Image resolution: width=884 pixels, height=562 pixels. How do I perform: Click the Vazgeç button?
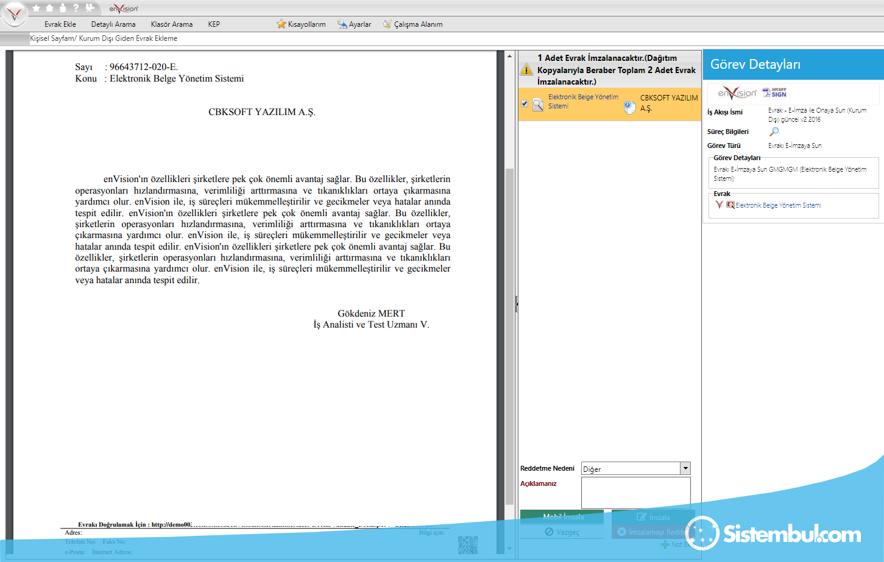pos(562,532)
